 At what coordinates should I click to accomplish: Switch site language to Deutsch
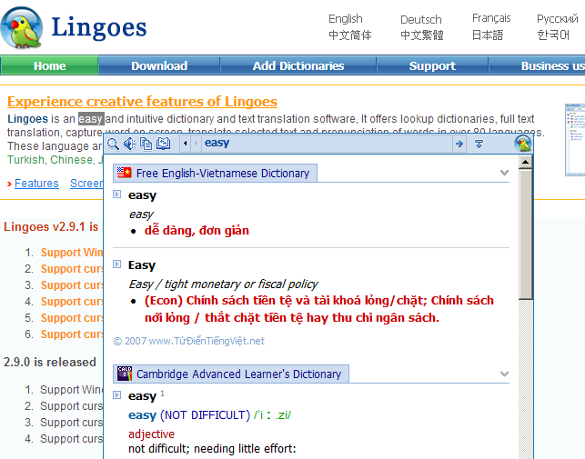point(421,19)
